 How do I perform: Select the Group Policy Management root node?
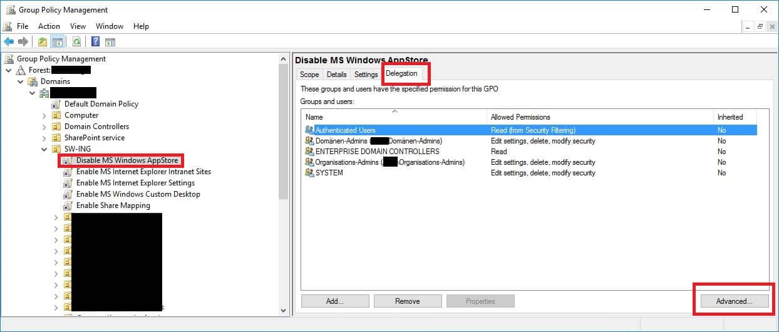(x=61, y=59)
